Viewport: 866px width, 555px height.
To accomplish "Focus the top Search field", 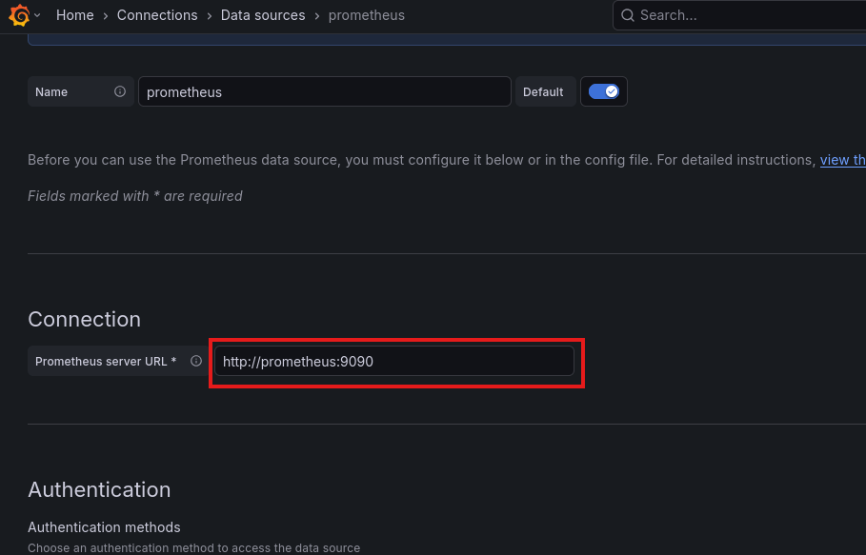I will coord(739,15).
